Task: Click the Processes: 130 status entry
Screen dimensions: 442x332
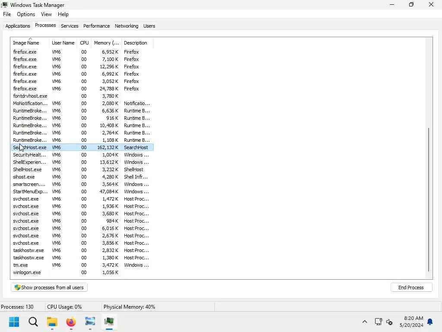Action: pyautogui.click(x=17, y=307)
